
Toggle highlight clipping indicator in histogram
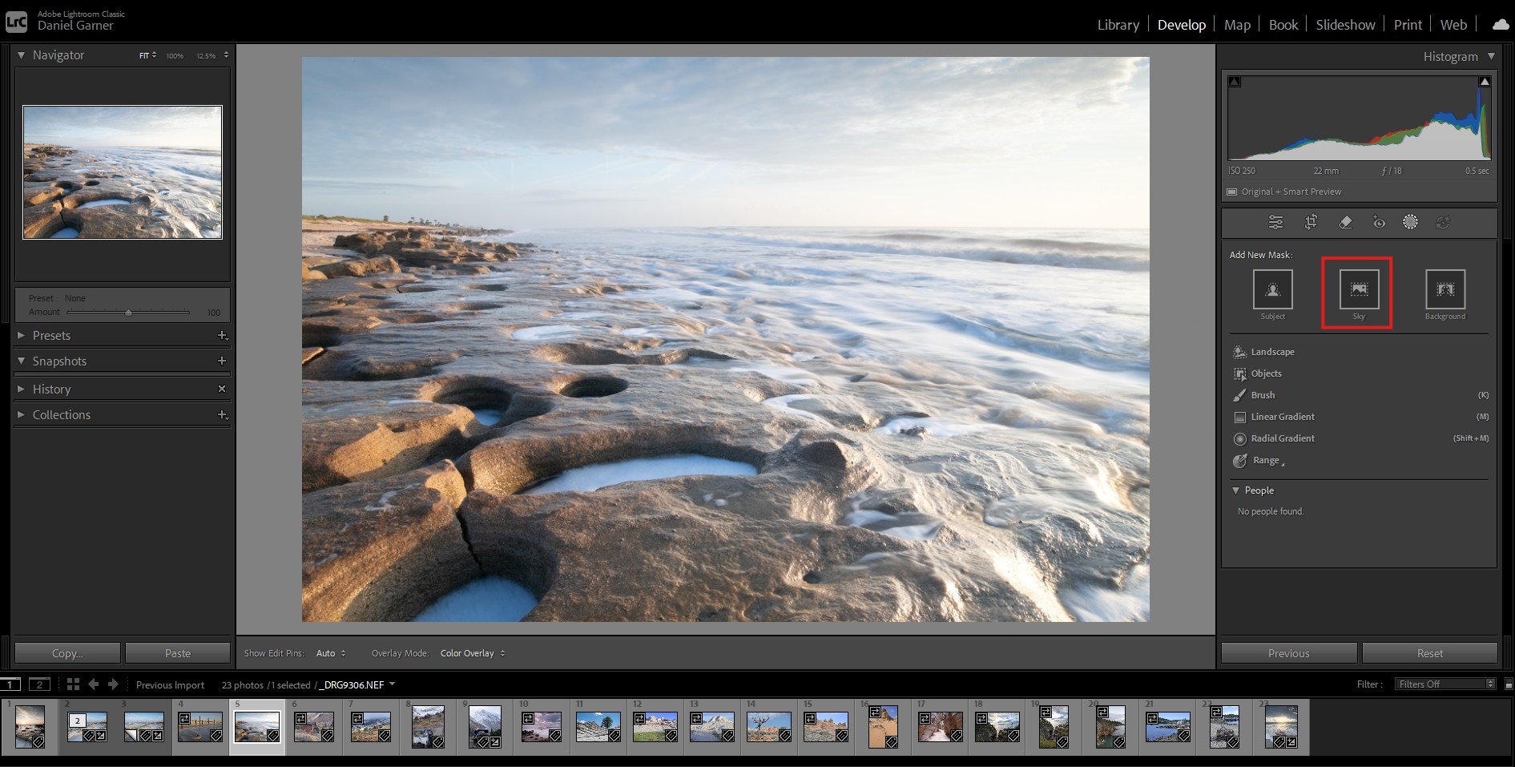[1485, 82]
